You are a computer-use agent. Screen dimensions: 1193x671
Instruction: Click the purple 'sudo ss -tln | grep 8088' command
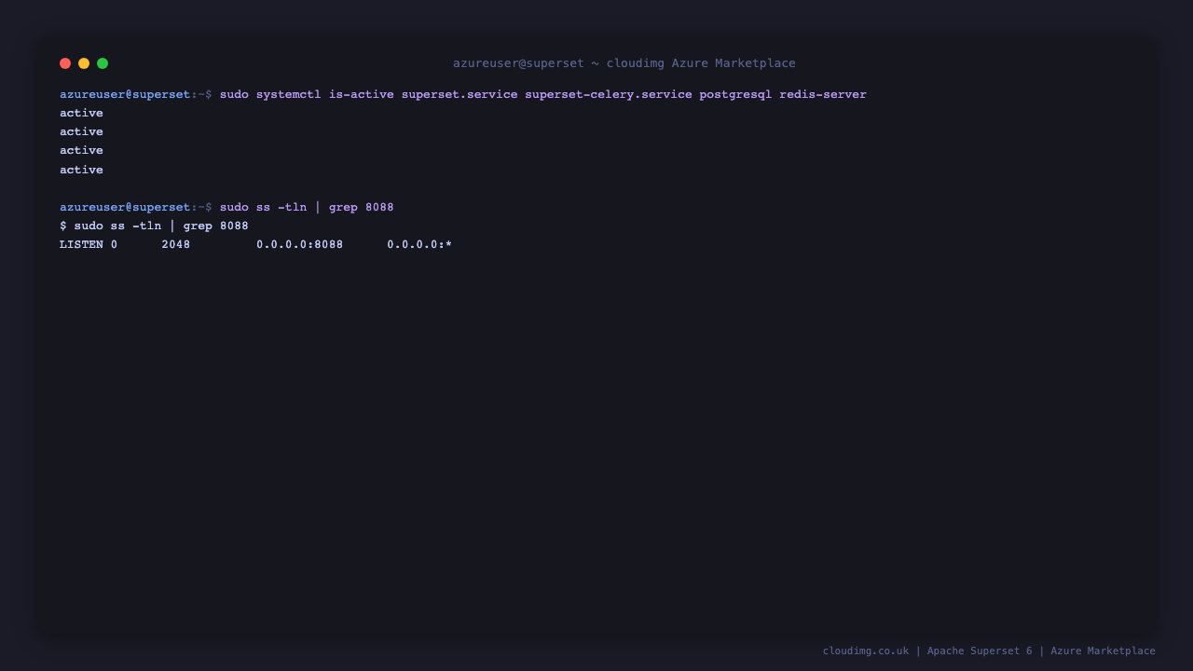[x=307, y=207]
